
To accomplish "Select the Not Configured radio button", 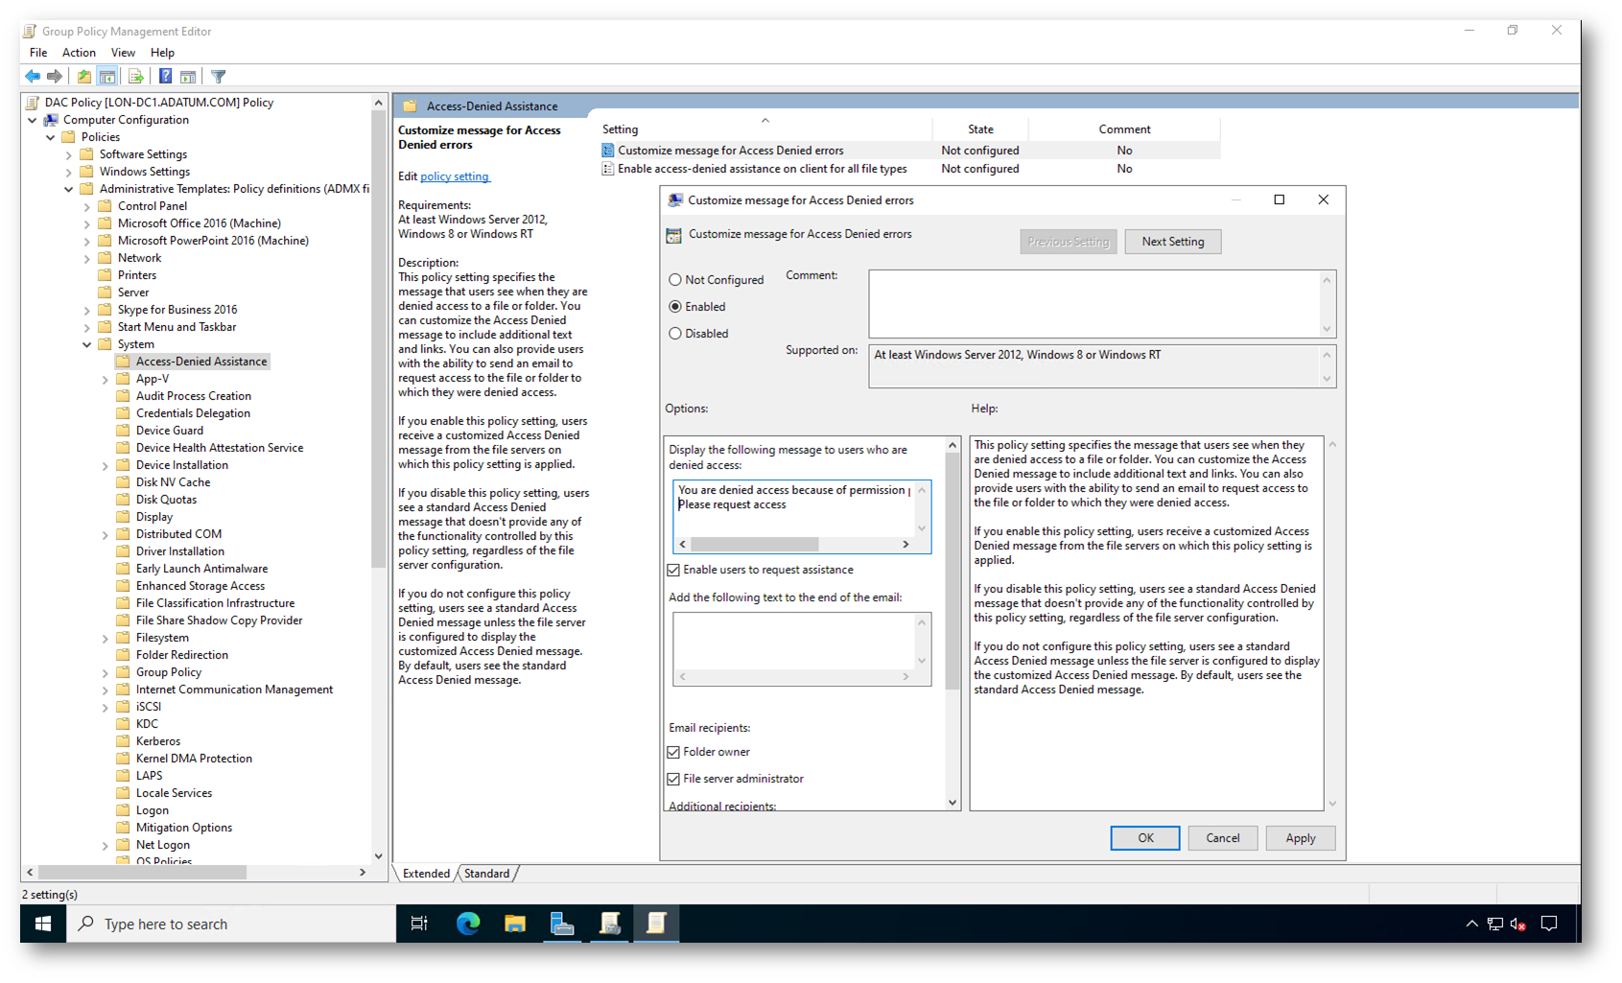I will (x=675, y=280).
